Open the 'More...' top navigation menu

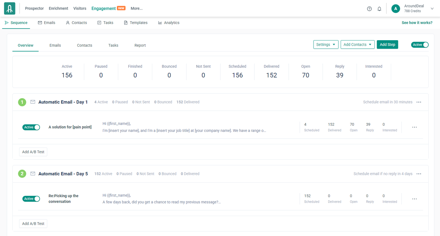click(x=136, y=8)
